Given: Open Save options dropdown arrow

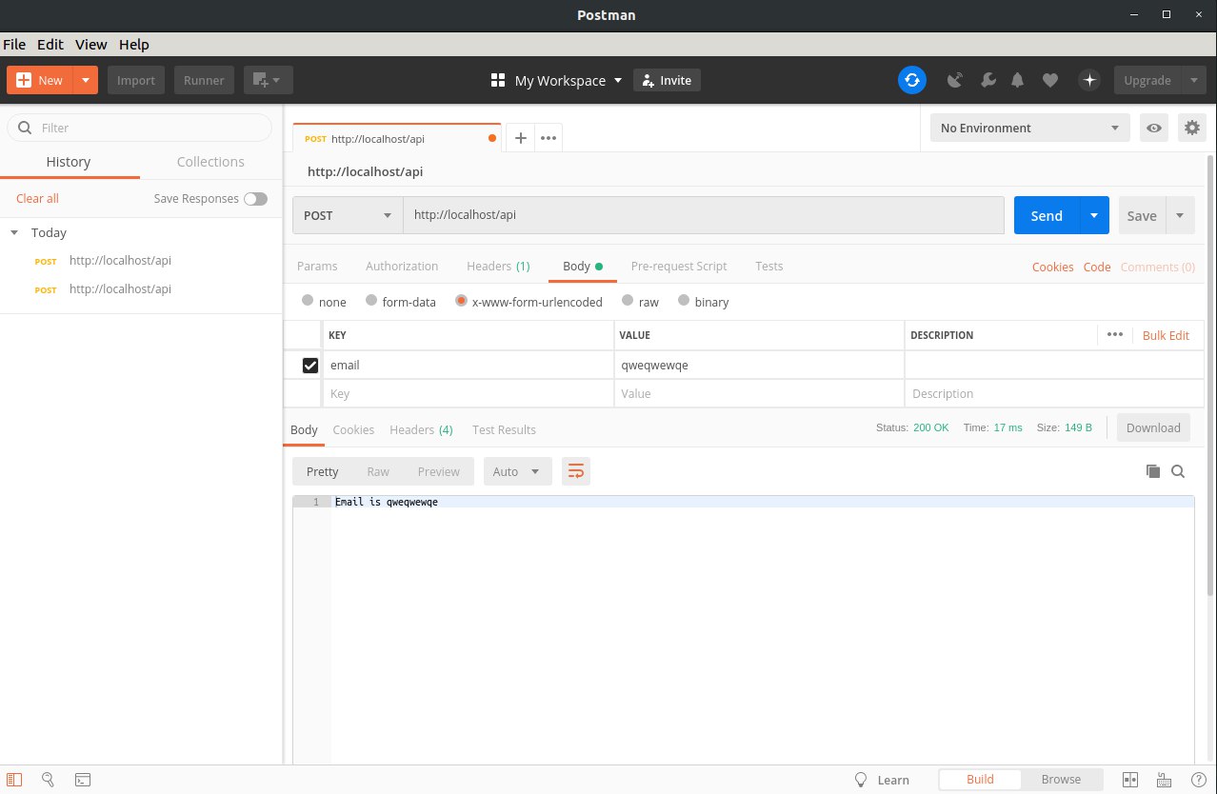Looking at the screenshot, I should [x=1180, y=215].
